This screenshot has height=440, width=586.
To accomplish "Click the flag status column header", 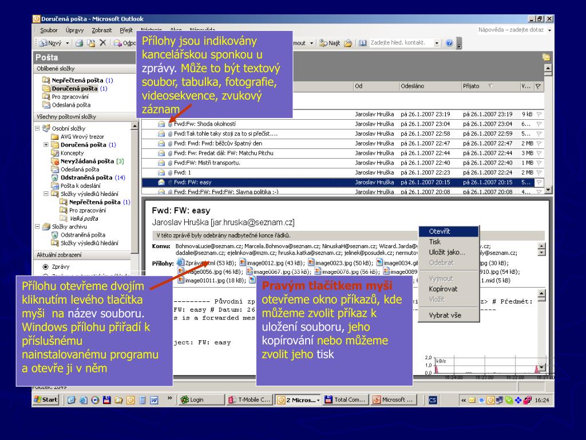I will (538, 86).
